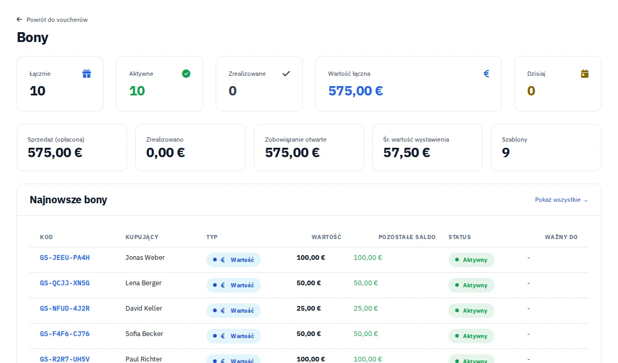Open Pokaż wszystkie link
618x363 pixels.
pos(561,200)
